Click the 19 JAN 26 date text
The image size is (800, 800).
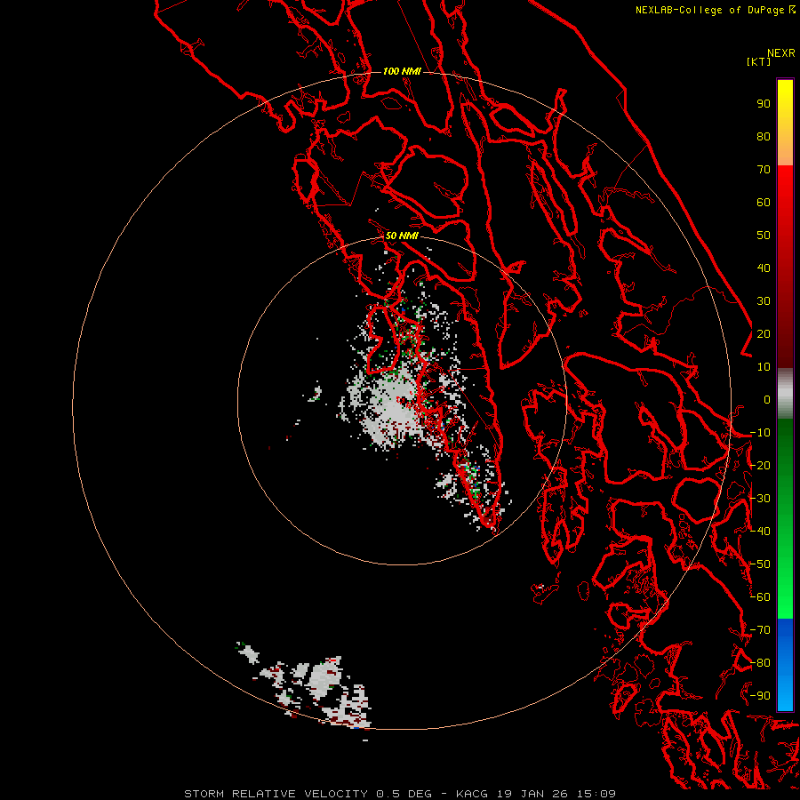coord(532,794)
